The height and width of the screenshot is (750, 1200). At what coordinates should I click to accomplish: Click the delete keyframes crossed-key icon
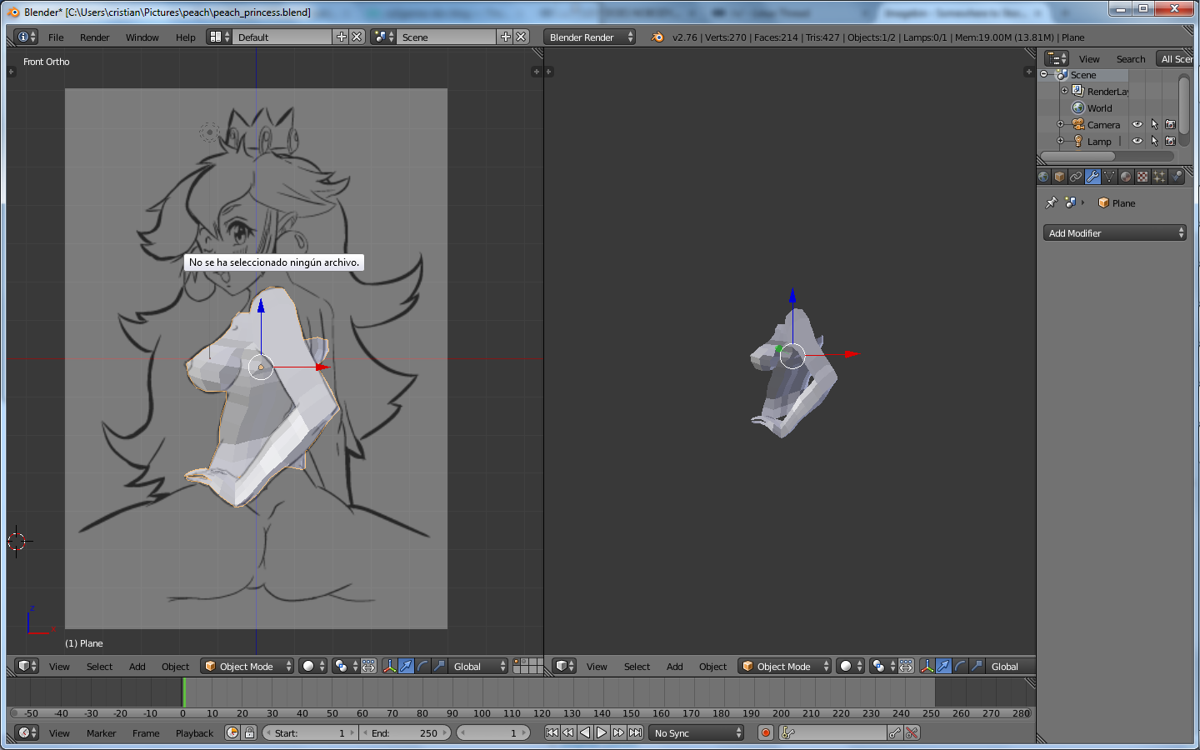(x=912, y=732)
